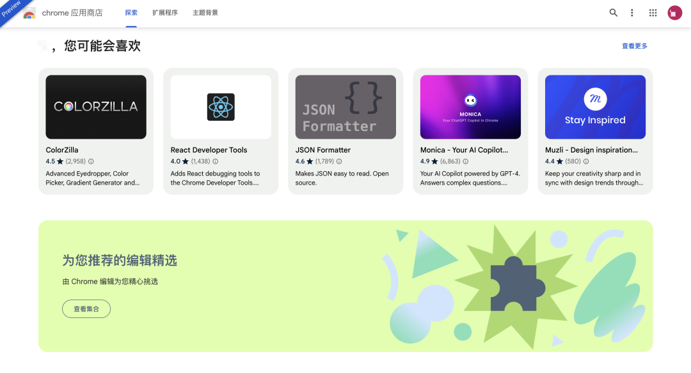
Task: Open the account profile avatar
Action: [674, 13]
